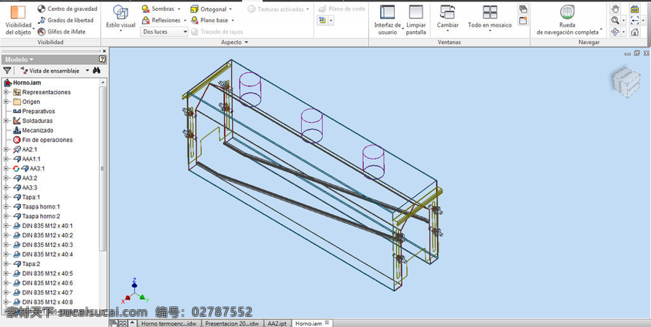Open the Sombras dropdown arrow
Image resolution: width=651 pixels, height=327 pixels.
179,9
